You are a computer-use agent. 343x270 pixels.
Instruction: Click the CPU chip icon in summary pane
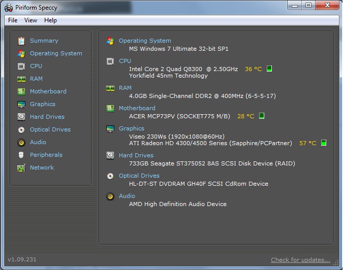[110, 61]
